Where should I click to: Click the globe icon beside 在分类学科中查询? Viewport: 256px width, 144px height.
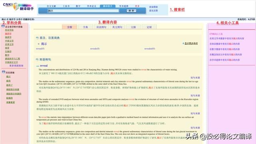click(x=3, y=26)
